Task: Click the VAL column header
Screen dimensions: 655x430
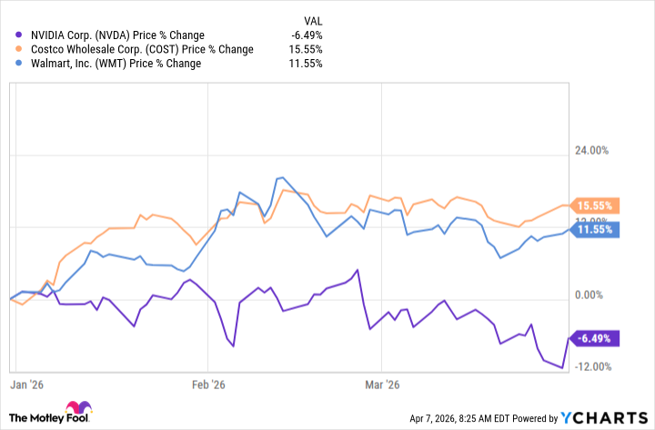Action: (x=309, y=20)
